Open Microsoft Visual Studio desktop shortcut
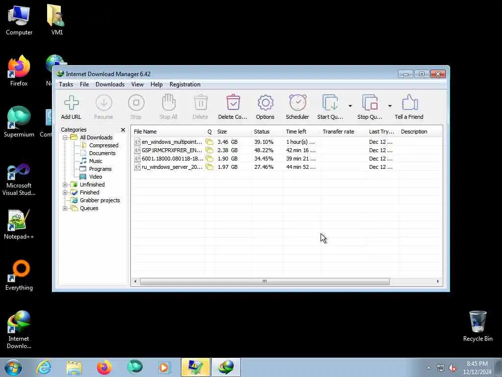Image resolution: width=502 pixels, height=377 pixels. [19, 180]
